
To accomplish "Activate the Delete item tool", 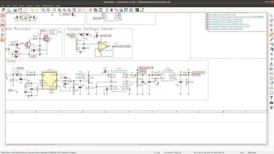I will (271, 107).
